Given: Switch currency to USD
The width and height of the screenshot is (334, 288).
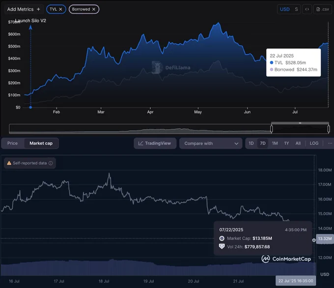Looking at the screenshot, I should [284, 9].
